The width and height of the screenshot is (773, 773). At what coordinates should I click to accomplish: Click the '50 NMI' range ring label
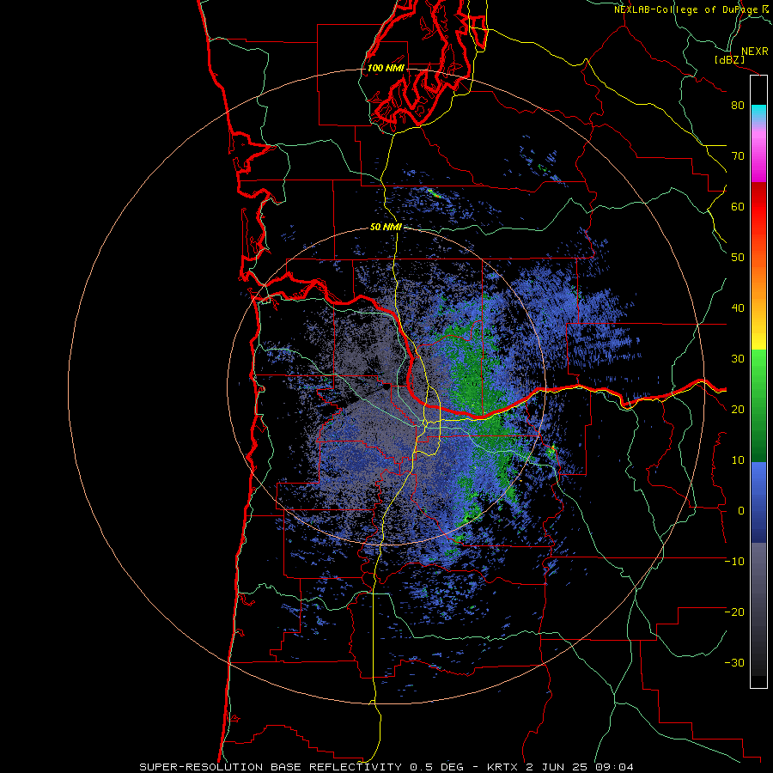386,228
